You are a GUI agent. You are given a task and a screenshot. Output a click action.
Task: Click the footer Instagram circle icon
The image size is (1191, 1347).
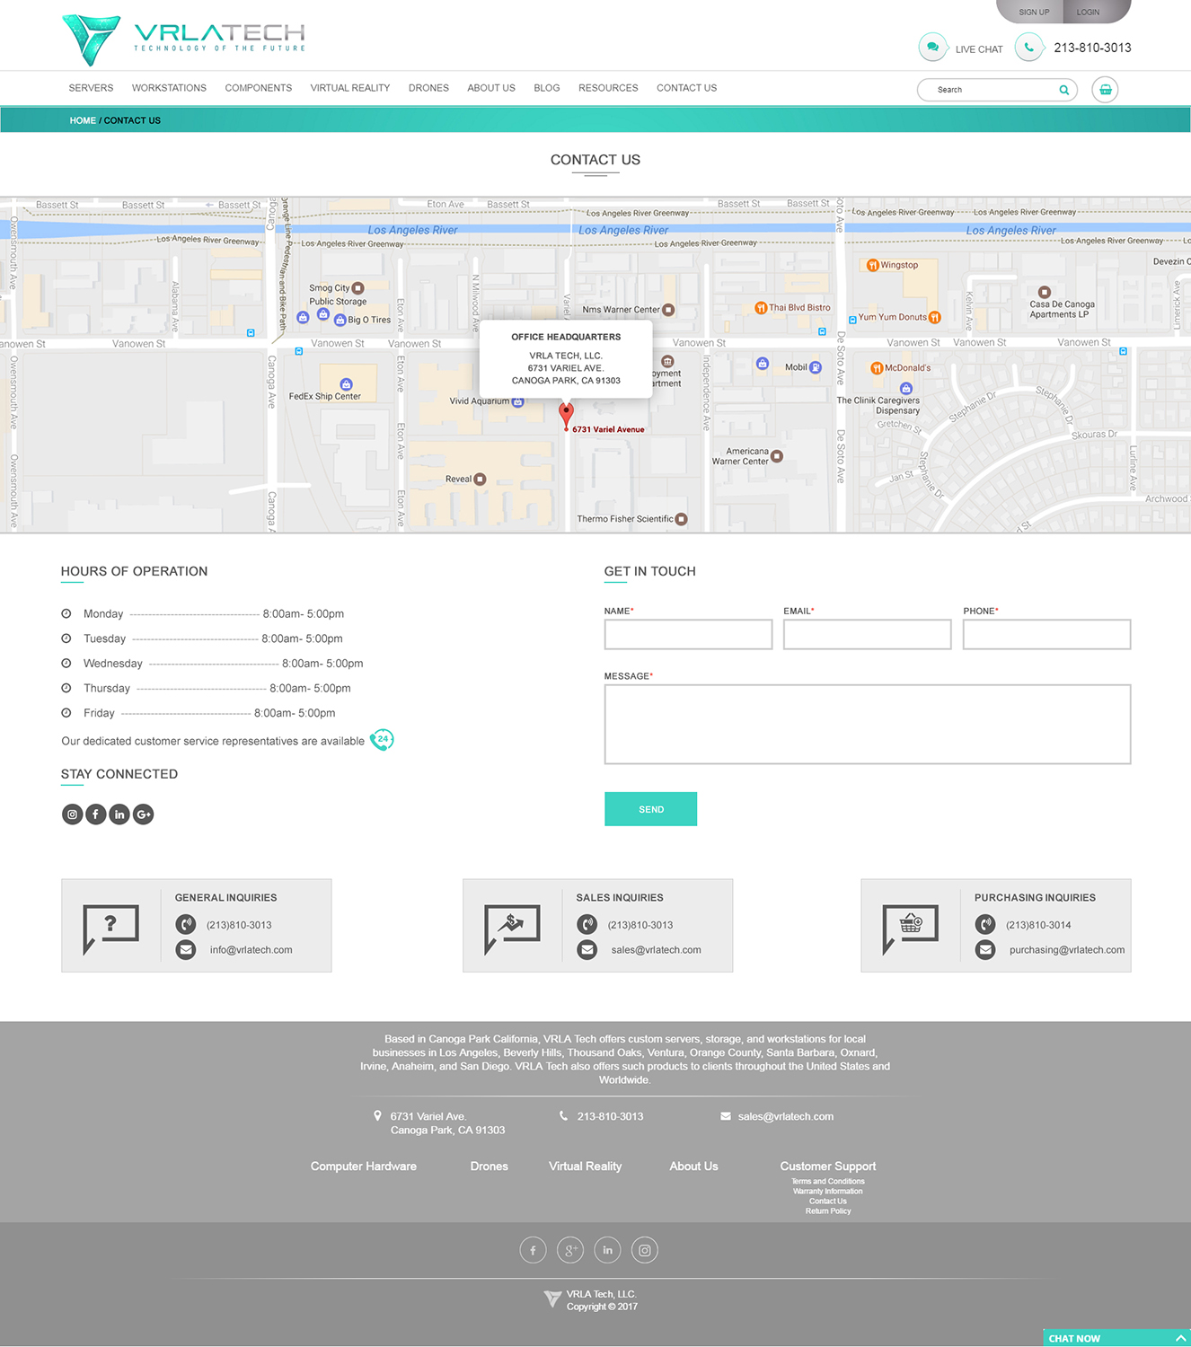point(644,1250)
